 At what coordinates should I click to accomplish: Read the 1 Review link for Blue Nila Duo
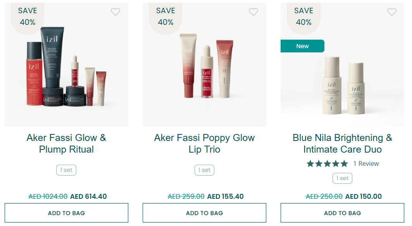pyautogui.click(x=366, y=163)
